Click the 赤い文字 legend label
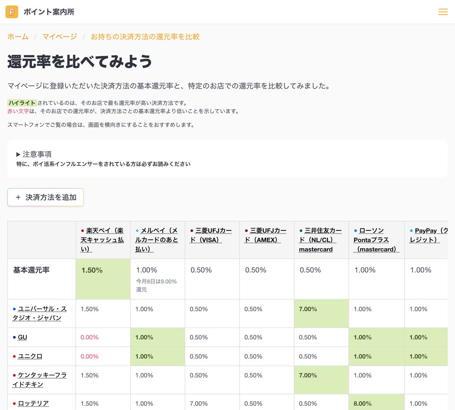The width and height of the screenshot is (455, 410). [x=18, y=111]
